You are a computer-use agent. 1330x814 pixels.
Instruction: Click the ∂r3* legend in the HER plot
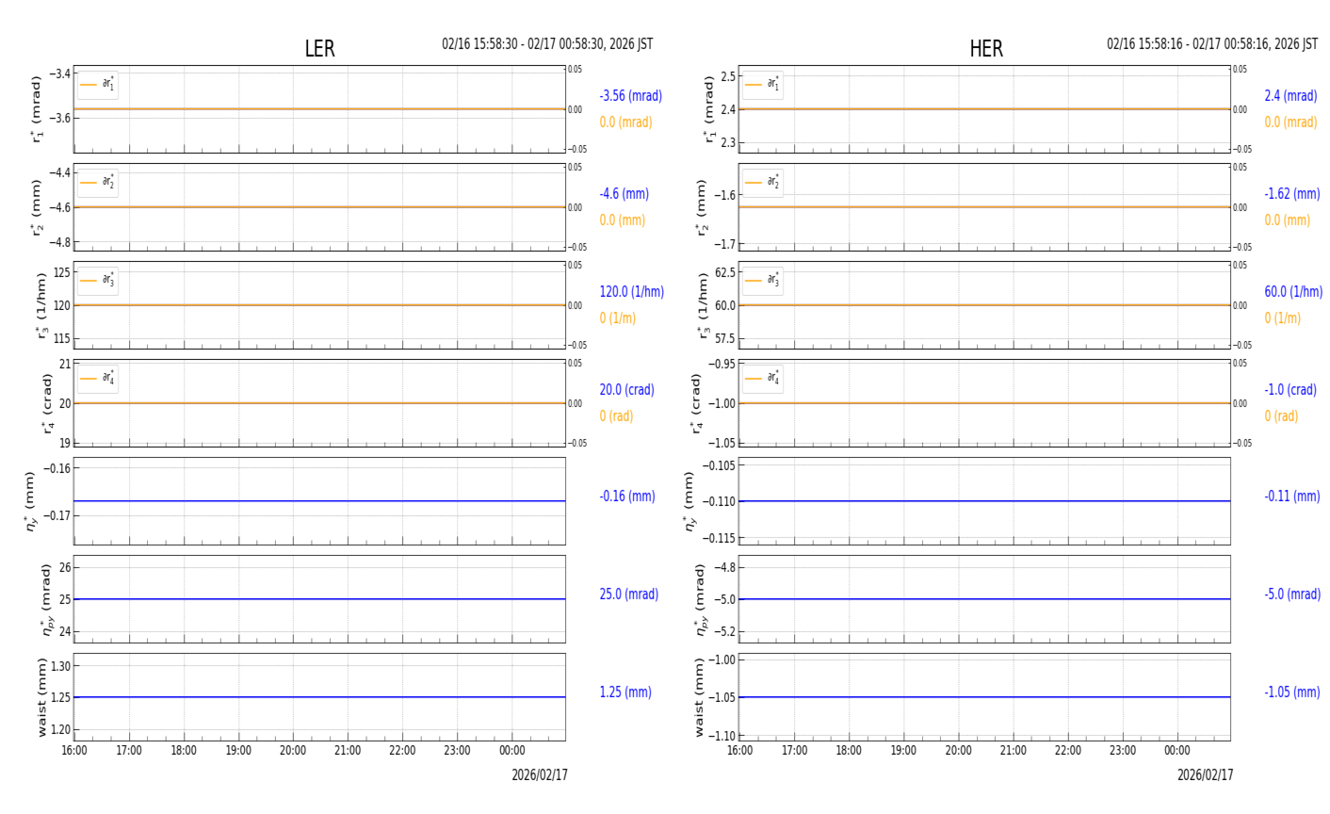(x=763, y=281)
